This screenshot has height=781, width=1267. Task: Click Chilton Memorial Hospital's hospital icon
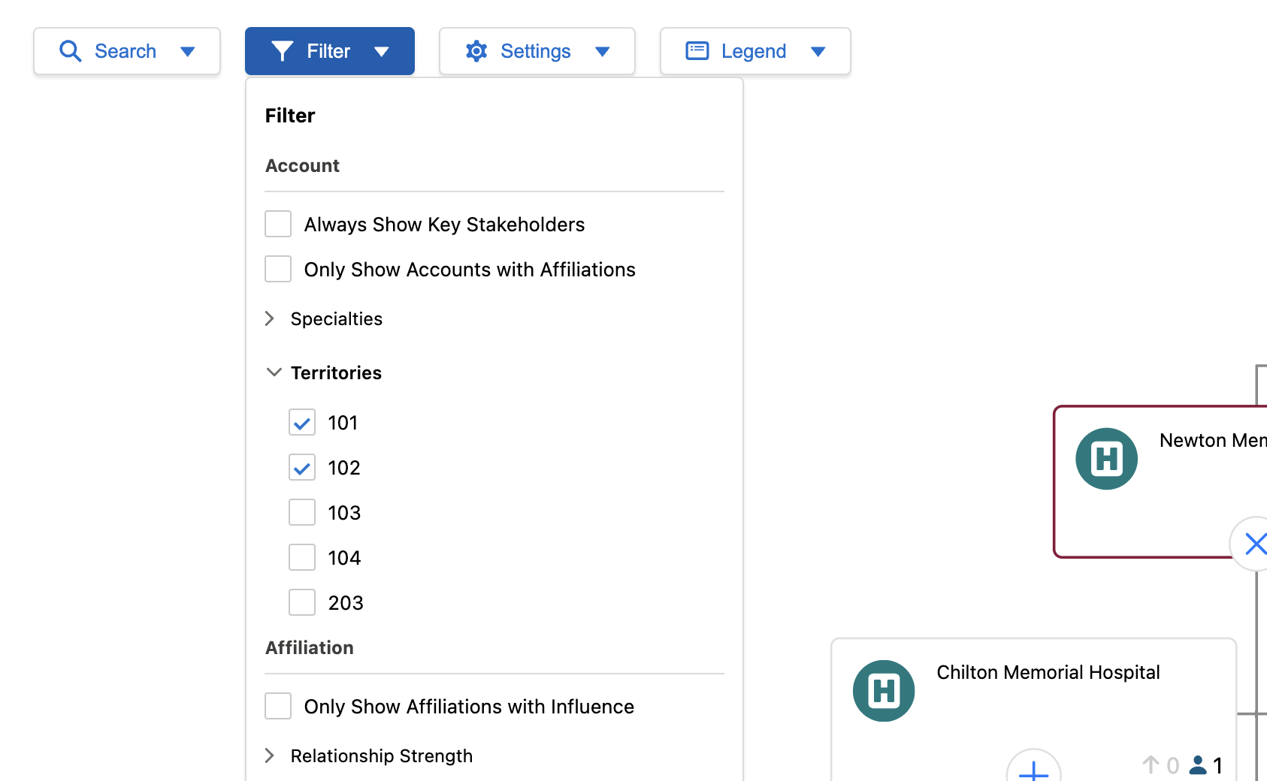tap(883, 690)
